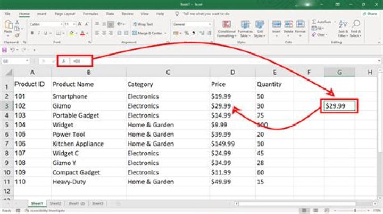Toggle Center alignment
The height and width of the screenshot is (214, 383).
104,33
